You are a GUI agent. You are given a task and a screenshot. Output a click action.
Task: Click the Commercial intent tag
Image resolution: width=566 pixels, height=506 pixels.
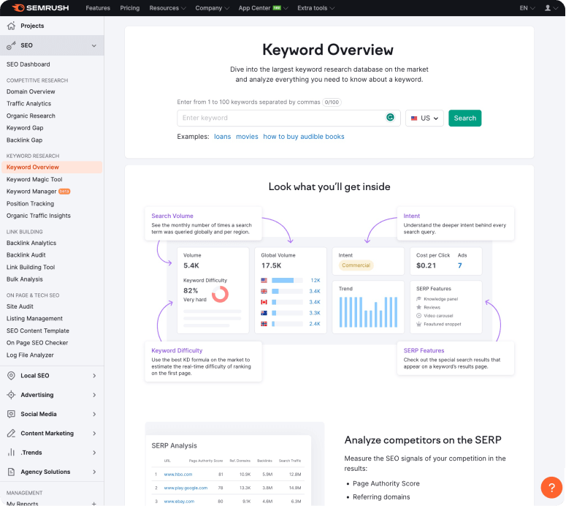pos(356,265)
